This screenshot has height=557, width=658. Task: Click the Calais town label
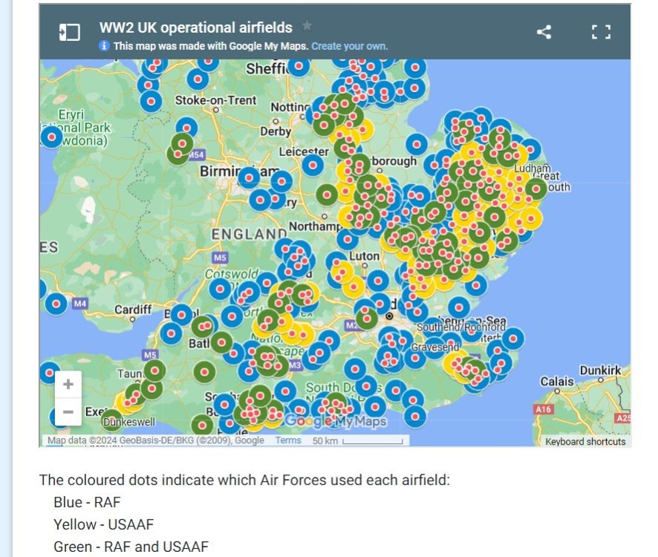click(x=557, y=382)
